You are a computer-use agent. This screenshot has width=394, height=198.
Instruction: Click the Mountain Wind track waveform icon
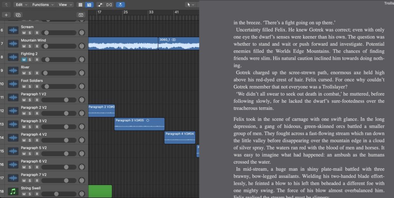(x=13, y=44)
